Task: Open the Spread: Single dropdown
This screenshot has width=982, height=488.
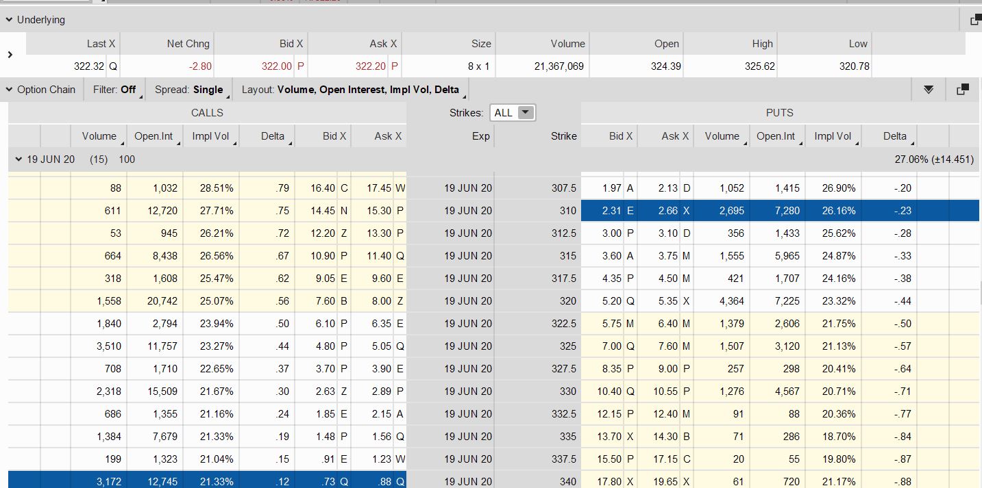Action: (189, 90)
